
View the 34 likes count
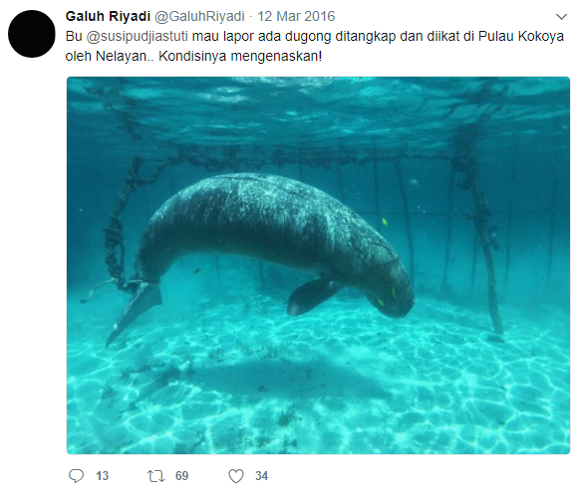(261, 476)
